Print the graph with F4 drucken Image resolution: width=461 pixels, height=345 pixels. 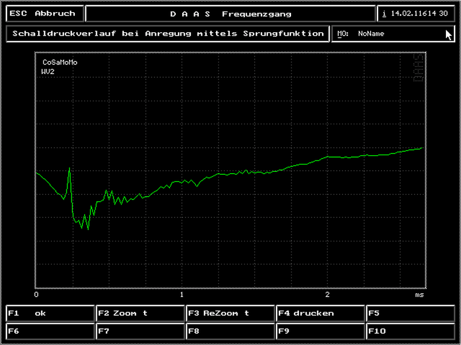point(320,313)
